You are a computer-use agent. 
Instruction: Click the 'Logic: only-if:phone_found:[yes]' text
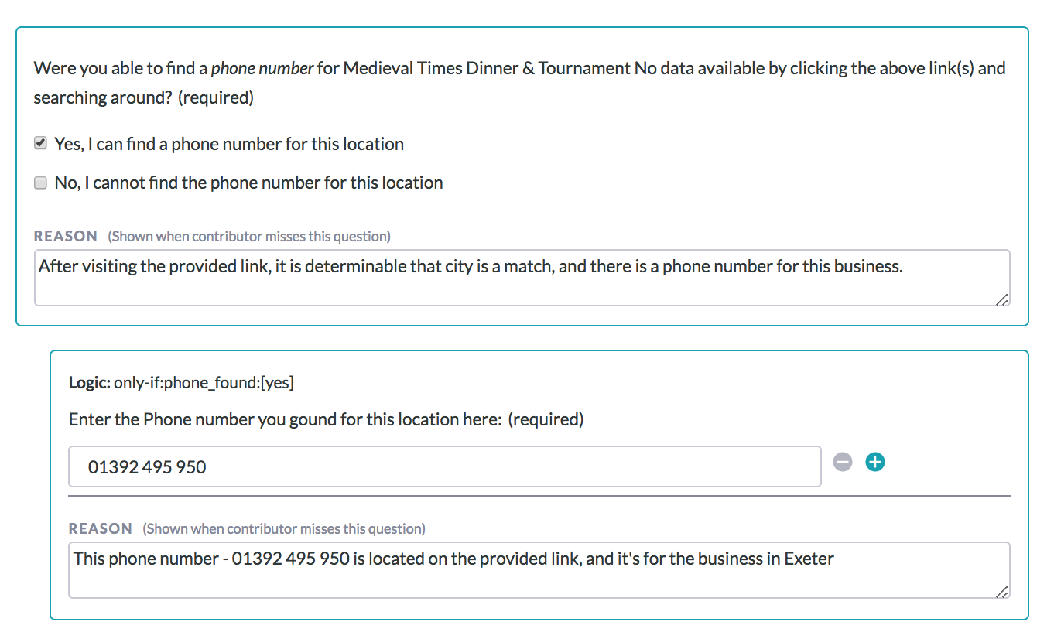[181, 382]
